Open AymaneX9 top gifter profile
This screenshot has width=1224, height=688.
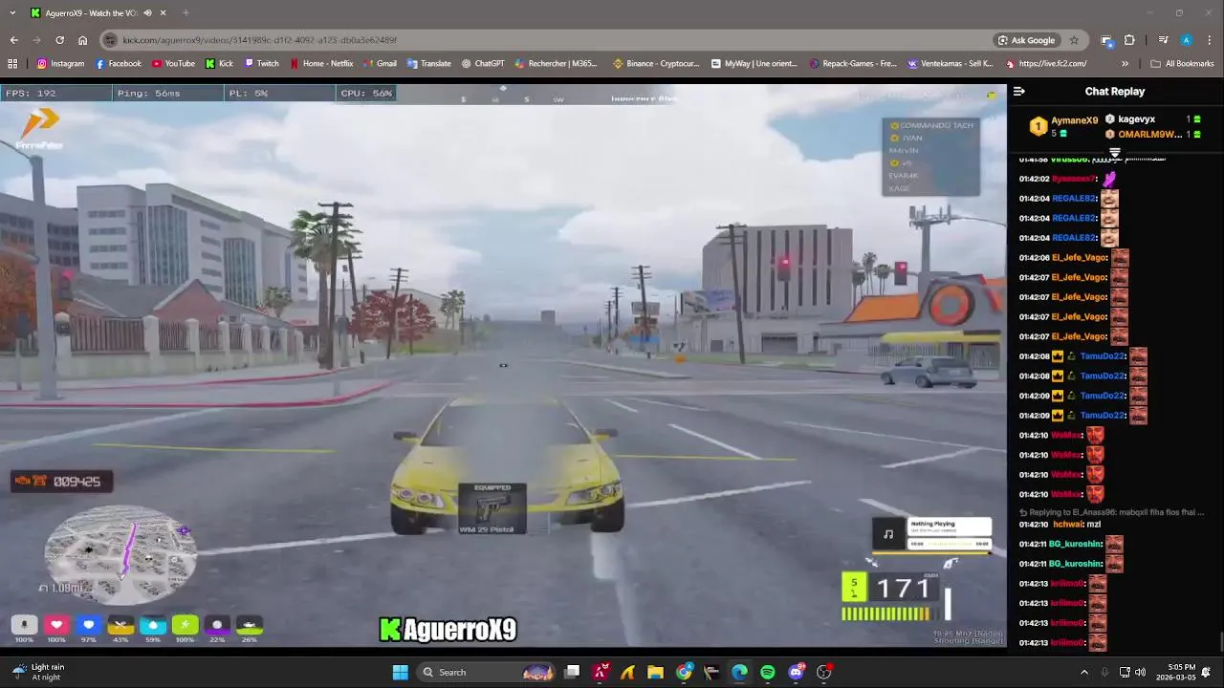coord(1075,120)
